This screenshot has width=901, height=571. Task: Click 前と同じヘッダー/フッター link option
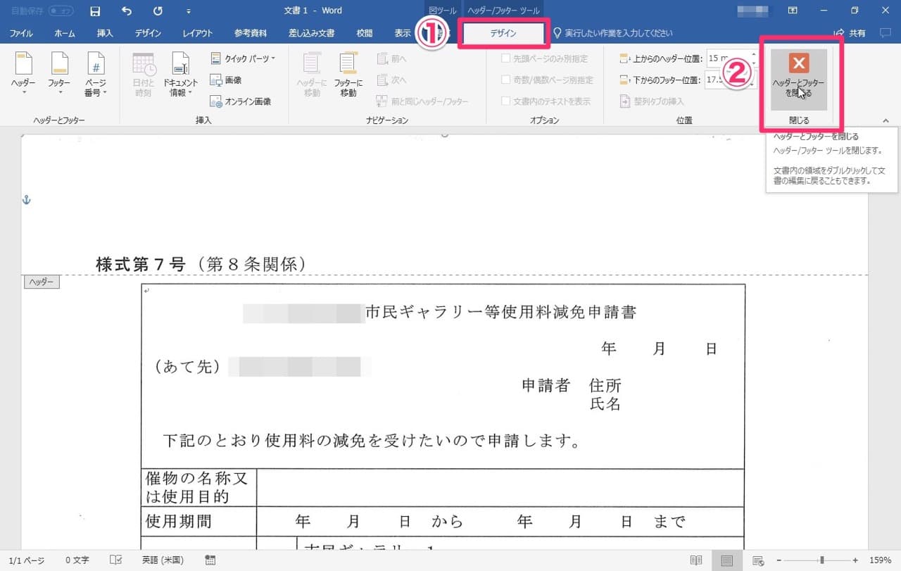pos(422,101)
